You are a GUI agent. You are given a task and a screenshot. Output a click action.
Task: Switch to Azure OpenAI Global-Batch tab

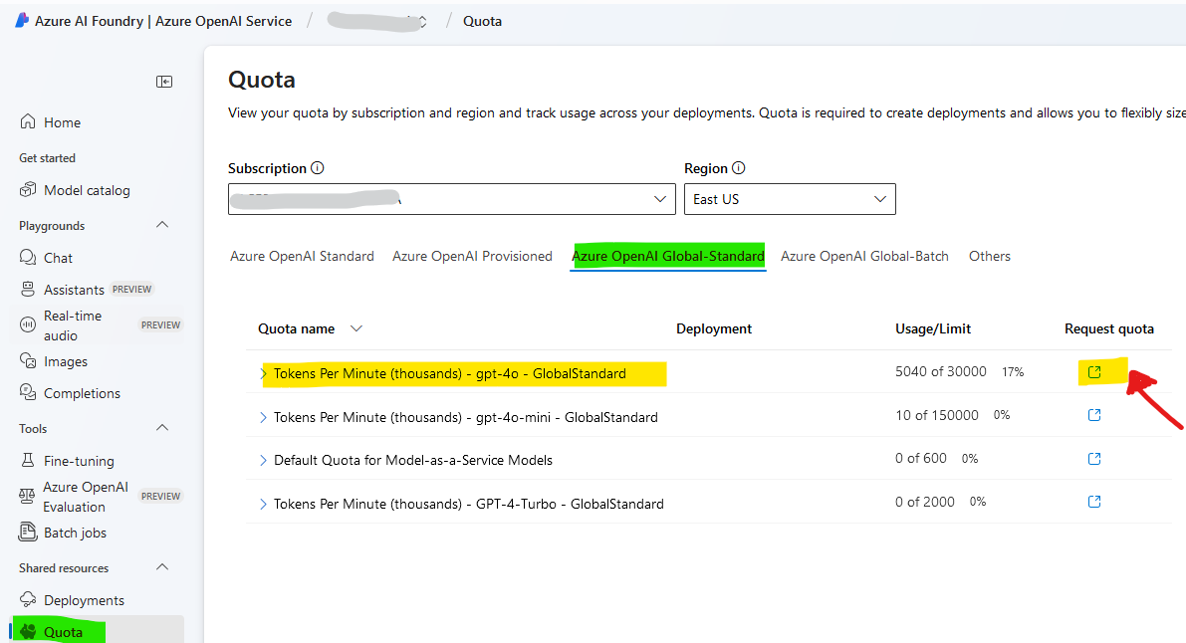point(864,256)
